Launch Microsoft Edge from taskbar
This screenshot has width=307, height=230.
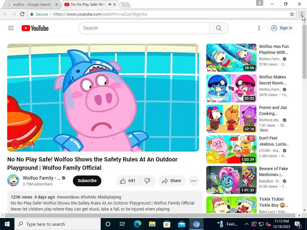pos(137,224)
